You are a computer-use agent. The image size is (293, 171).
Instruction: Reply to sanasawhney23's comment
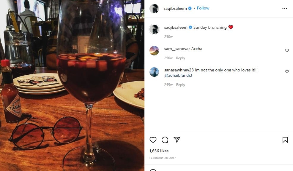180,84
